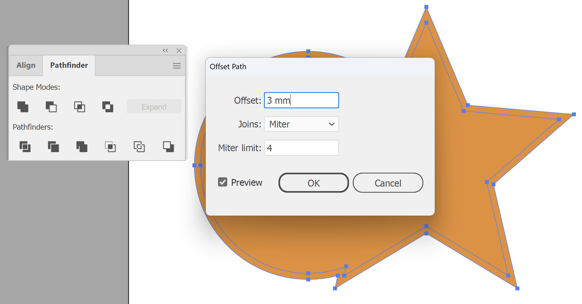Cancel the Offset Path dialog
This screenshot has height=304, width=582.
tap(388, 183)
